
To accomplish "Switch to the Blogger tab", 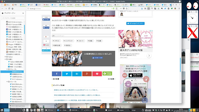I will pos(7,5).
